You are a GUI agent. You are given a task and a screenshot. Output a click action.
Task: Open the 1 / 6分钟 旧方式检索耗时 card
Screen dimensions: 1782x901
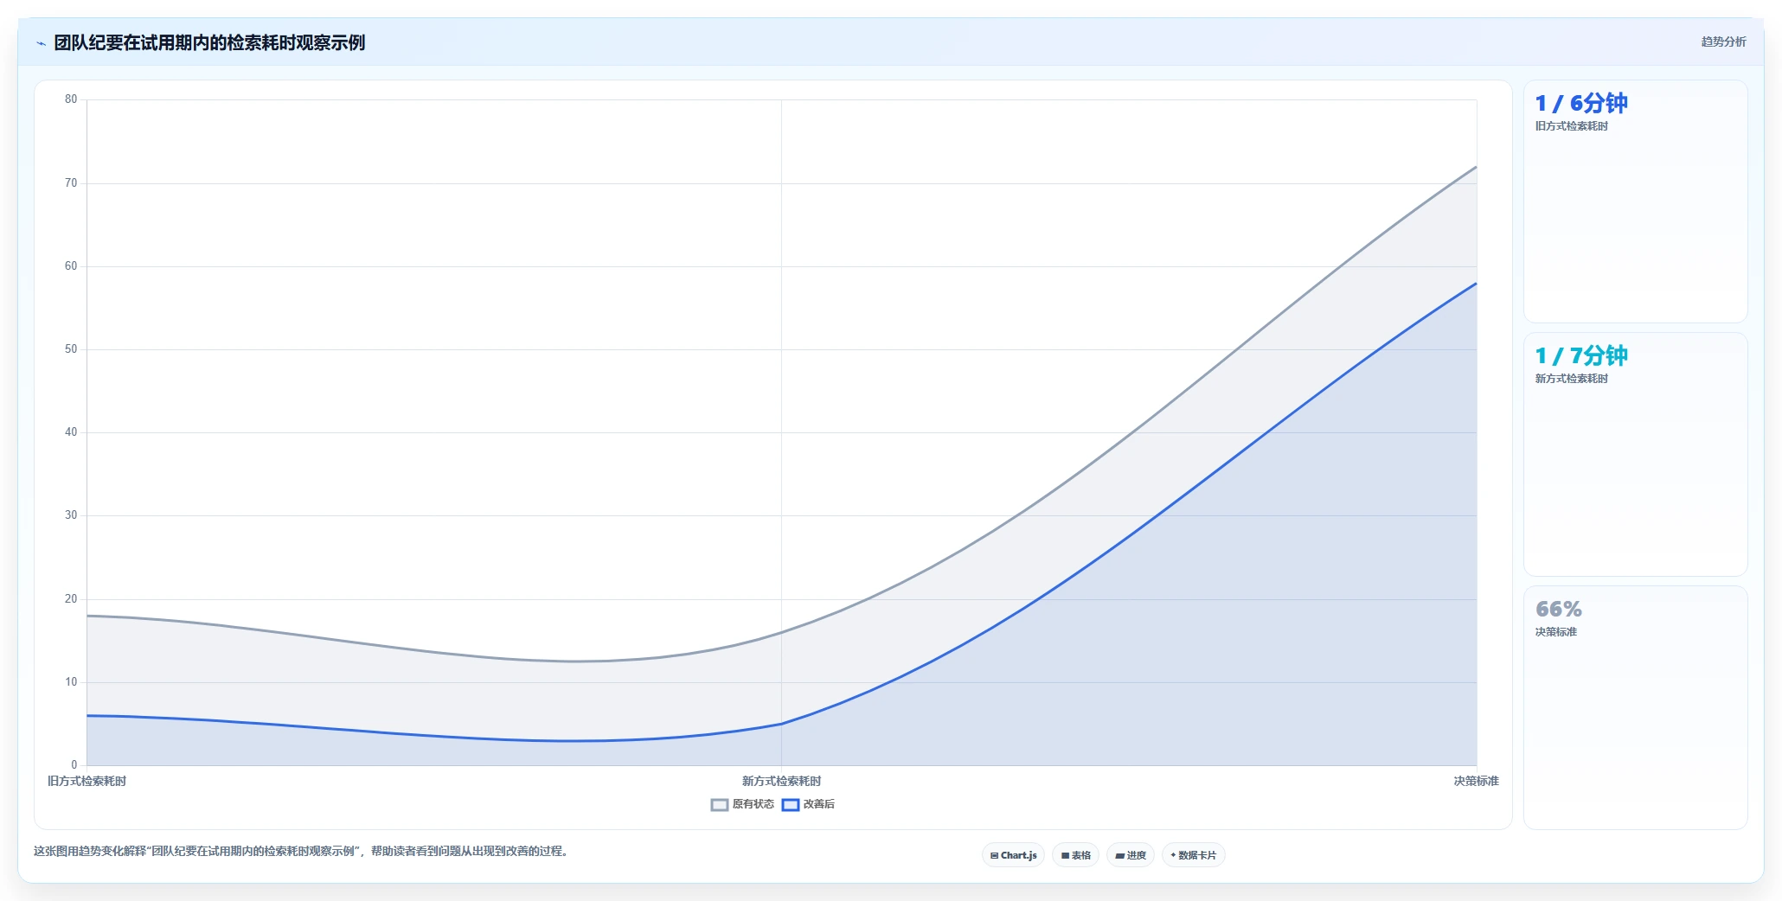[1635, 201]
